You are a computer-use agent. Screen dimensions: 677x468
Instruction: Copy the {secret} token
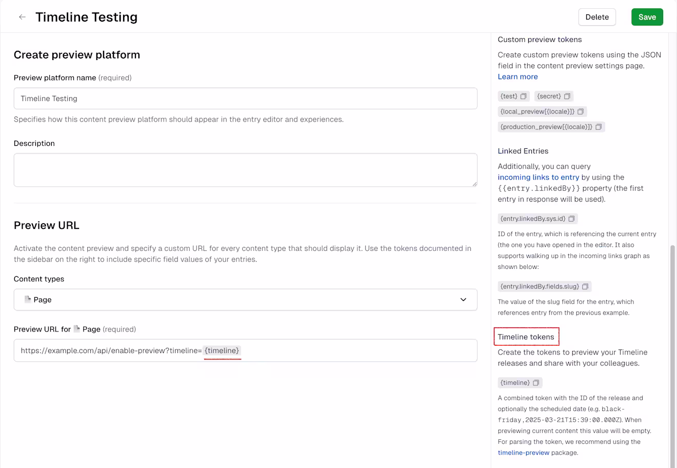(x=567, y=96)
